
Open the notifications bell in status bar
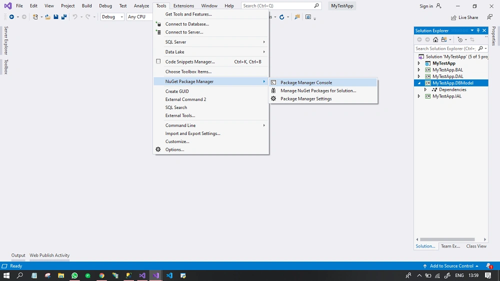(488, 265)
